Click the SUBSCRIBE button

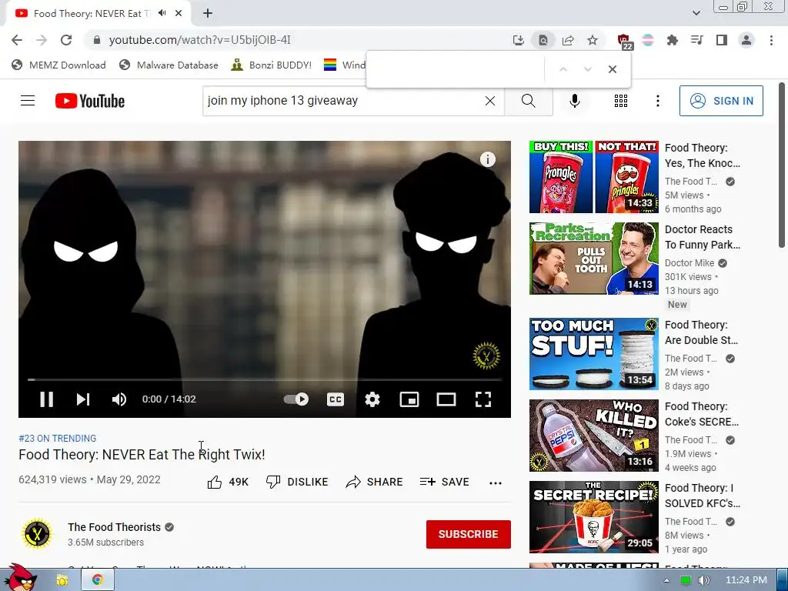pyautogui.click(x=469, y=534)
